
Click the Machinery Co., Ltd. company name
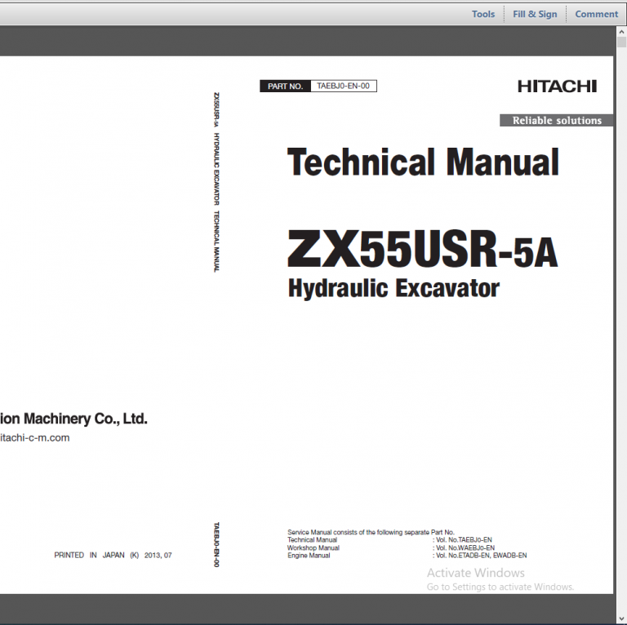74,419
